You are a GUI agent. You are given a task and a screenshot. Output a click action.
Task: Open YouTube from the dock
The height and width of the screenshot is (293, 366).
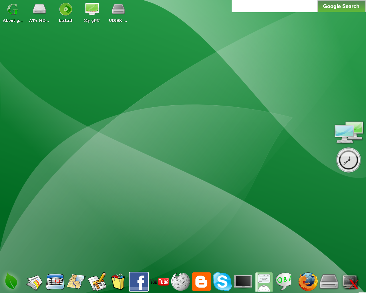(160, 282)
